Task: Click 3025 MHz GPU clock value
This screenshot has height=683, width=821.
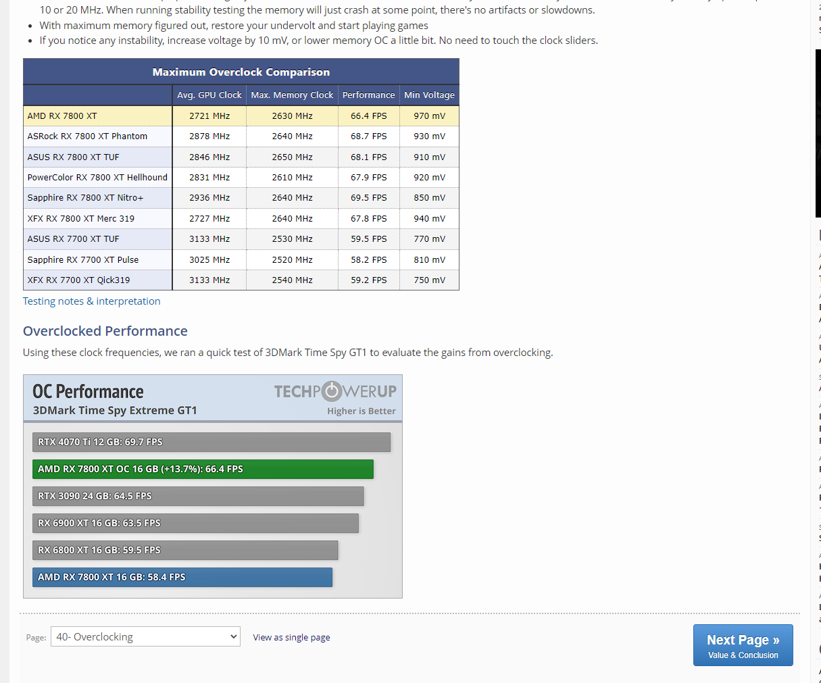Action: tap(209, 260)
